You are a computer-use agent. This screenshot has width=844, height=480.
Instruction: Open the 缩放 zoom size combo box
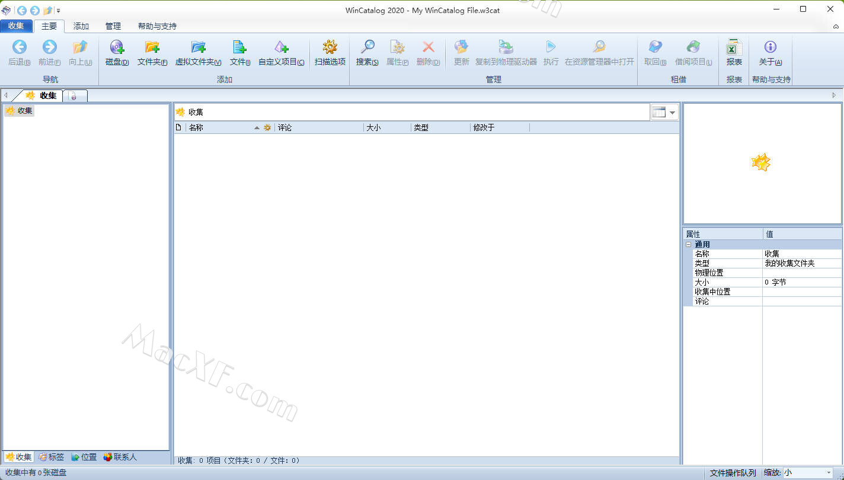[x=808, y=473]
